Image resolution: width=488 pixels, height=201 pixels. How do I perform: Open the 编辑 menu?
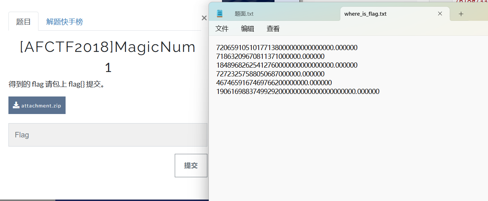[x=248, y=29]
